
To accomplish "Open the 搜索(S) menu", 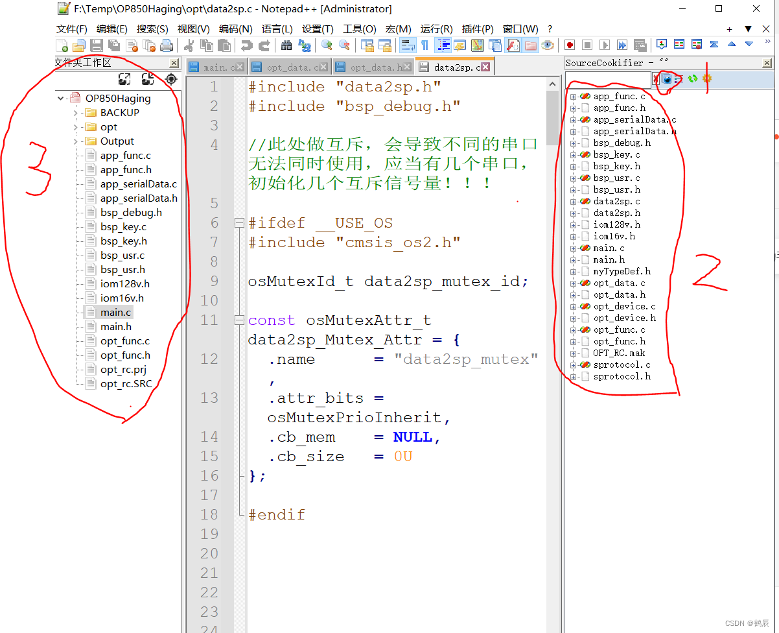I will pyautogui.click(x=152, y=29).
